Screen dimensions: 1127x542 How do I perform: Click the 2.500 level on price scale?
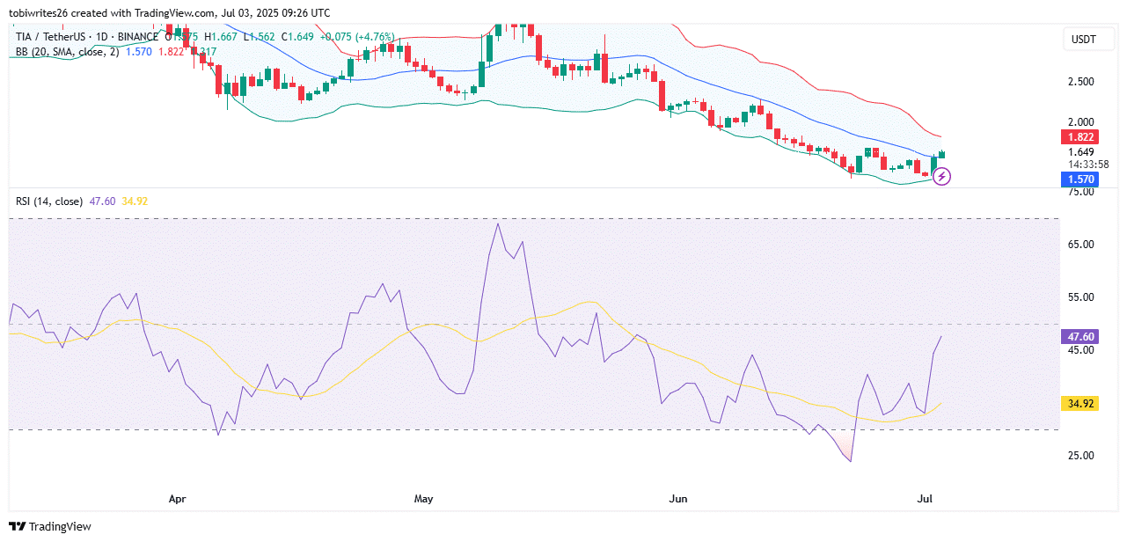[x=1081, y=82]
